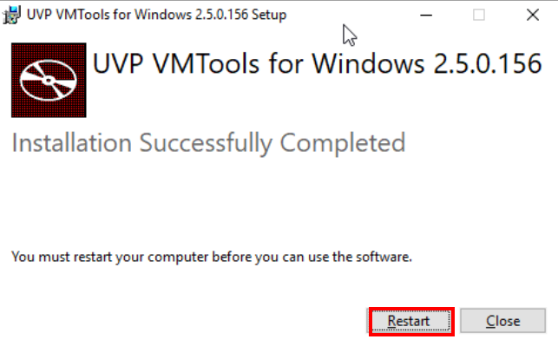Screen dimensions: 558x346
Task: Click the word 'Completed' in the status line
Action: [x=343, y=143]
